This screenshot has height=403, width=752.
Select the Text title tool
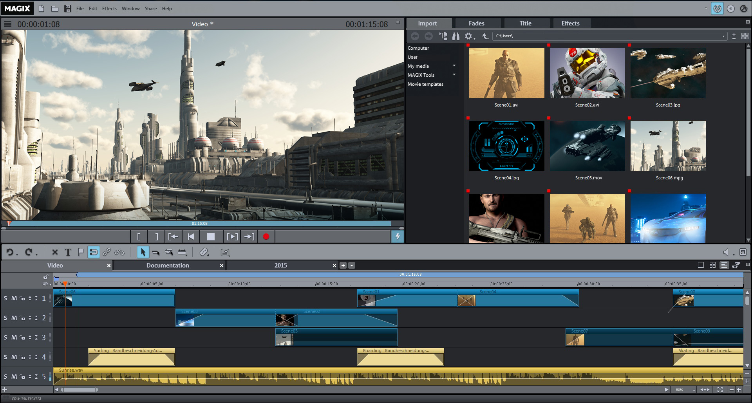(68, 252)
